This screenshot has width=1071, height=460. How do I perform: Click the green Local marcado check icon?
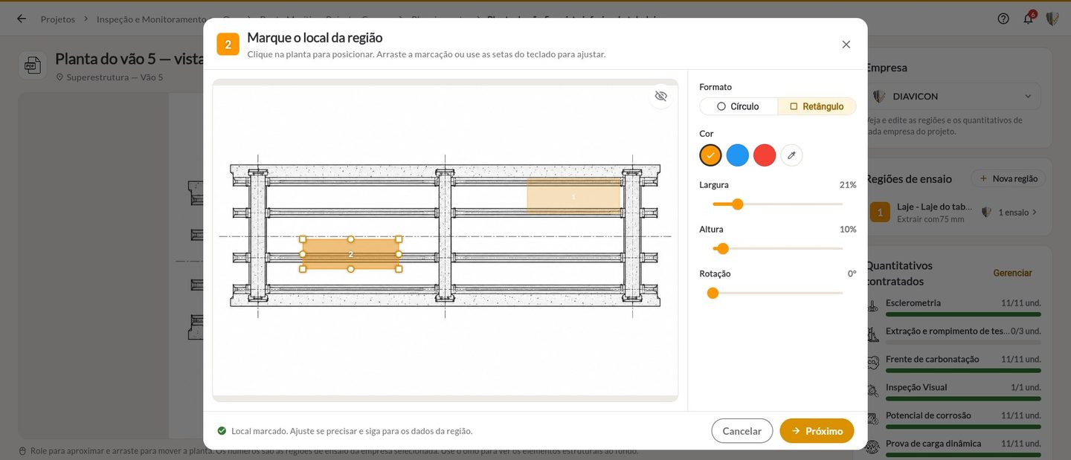222,431
